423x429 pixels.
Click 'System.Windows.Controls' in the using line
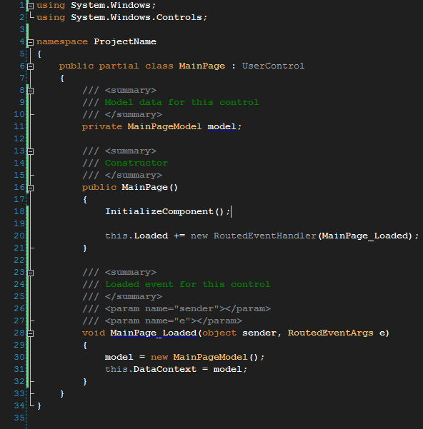136,17
